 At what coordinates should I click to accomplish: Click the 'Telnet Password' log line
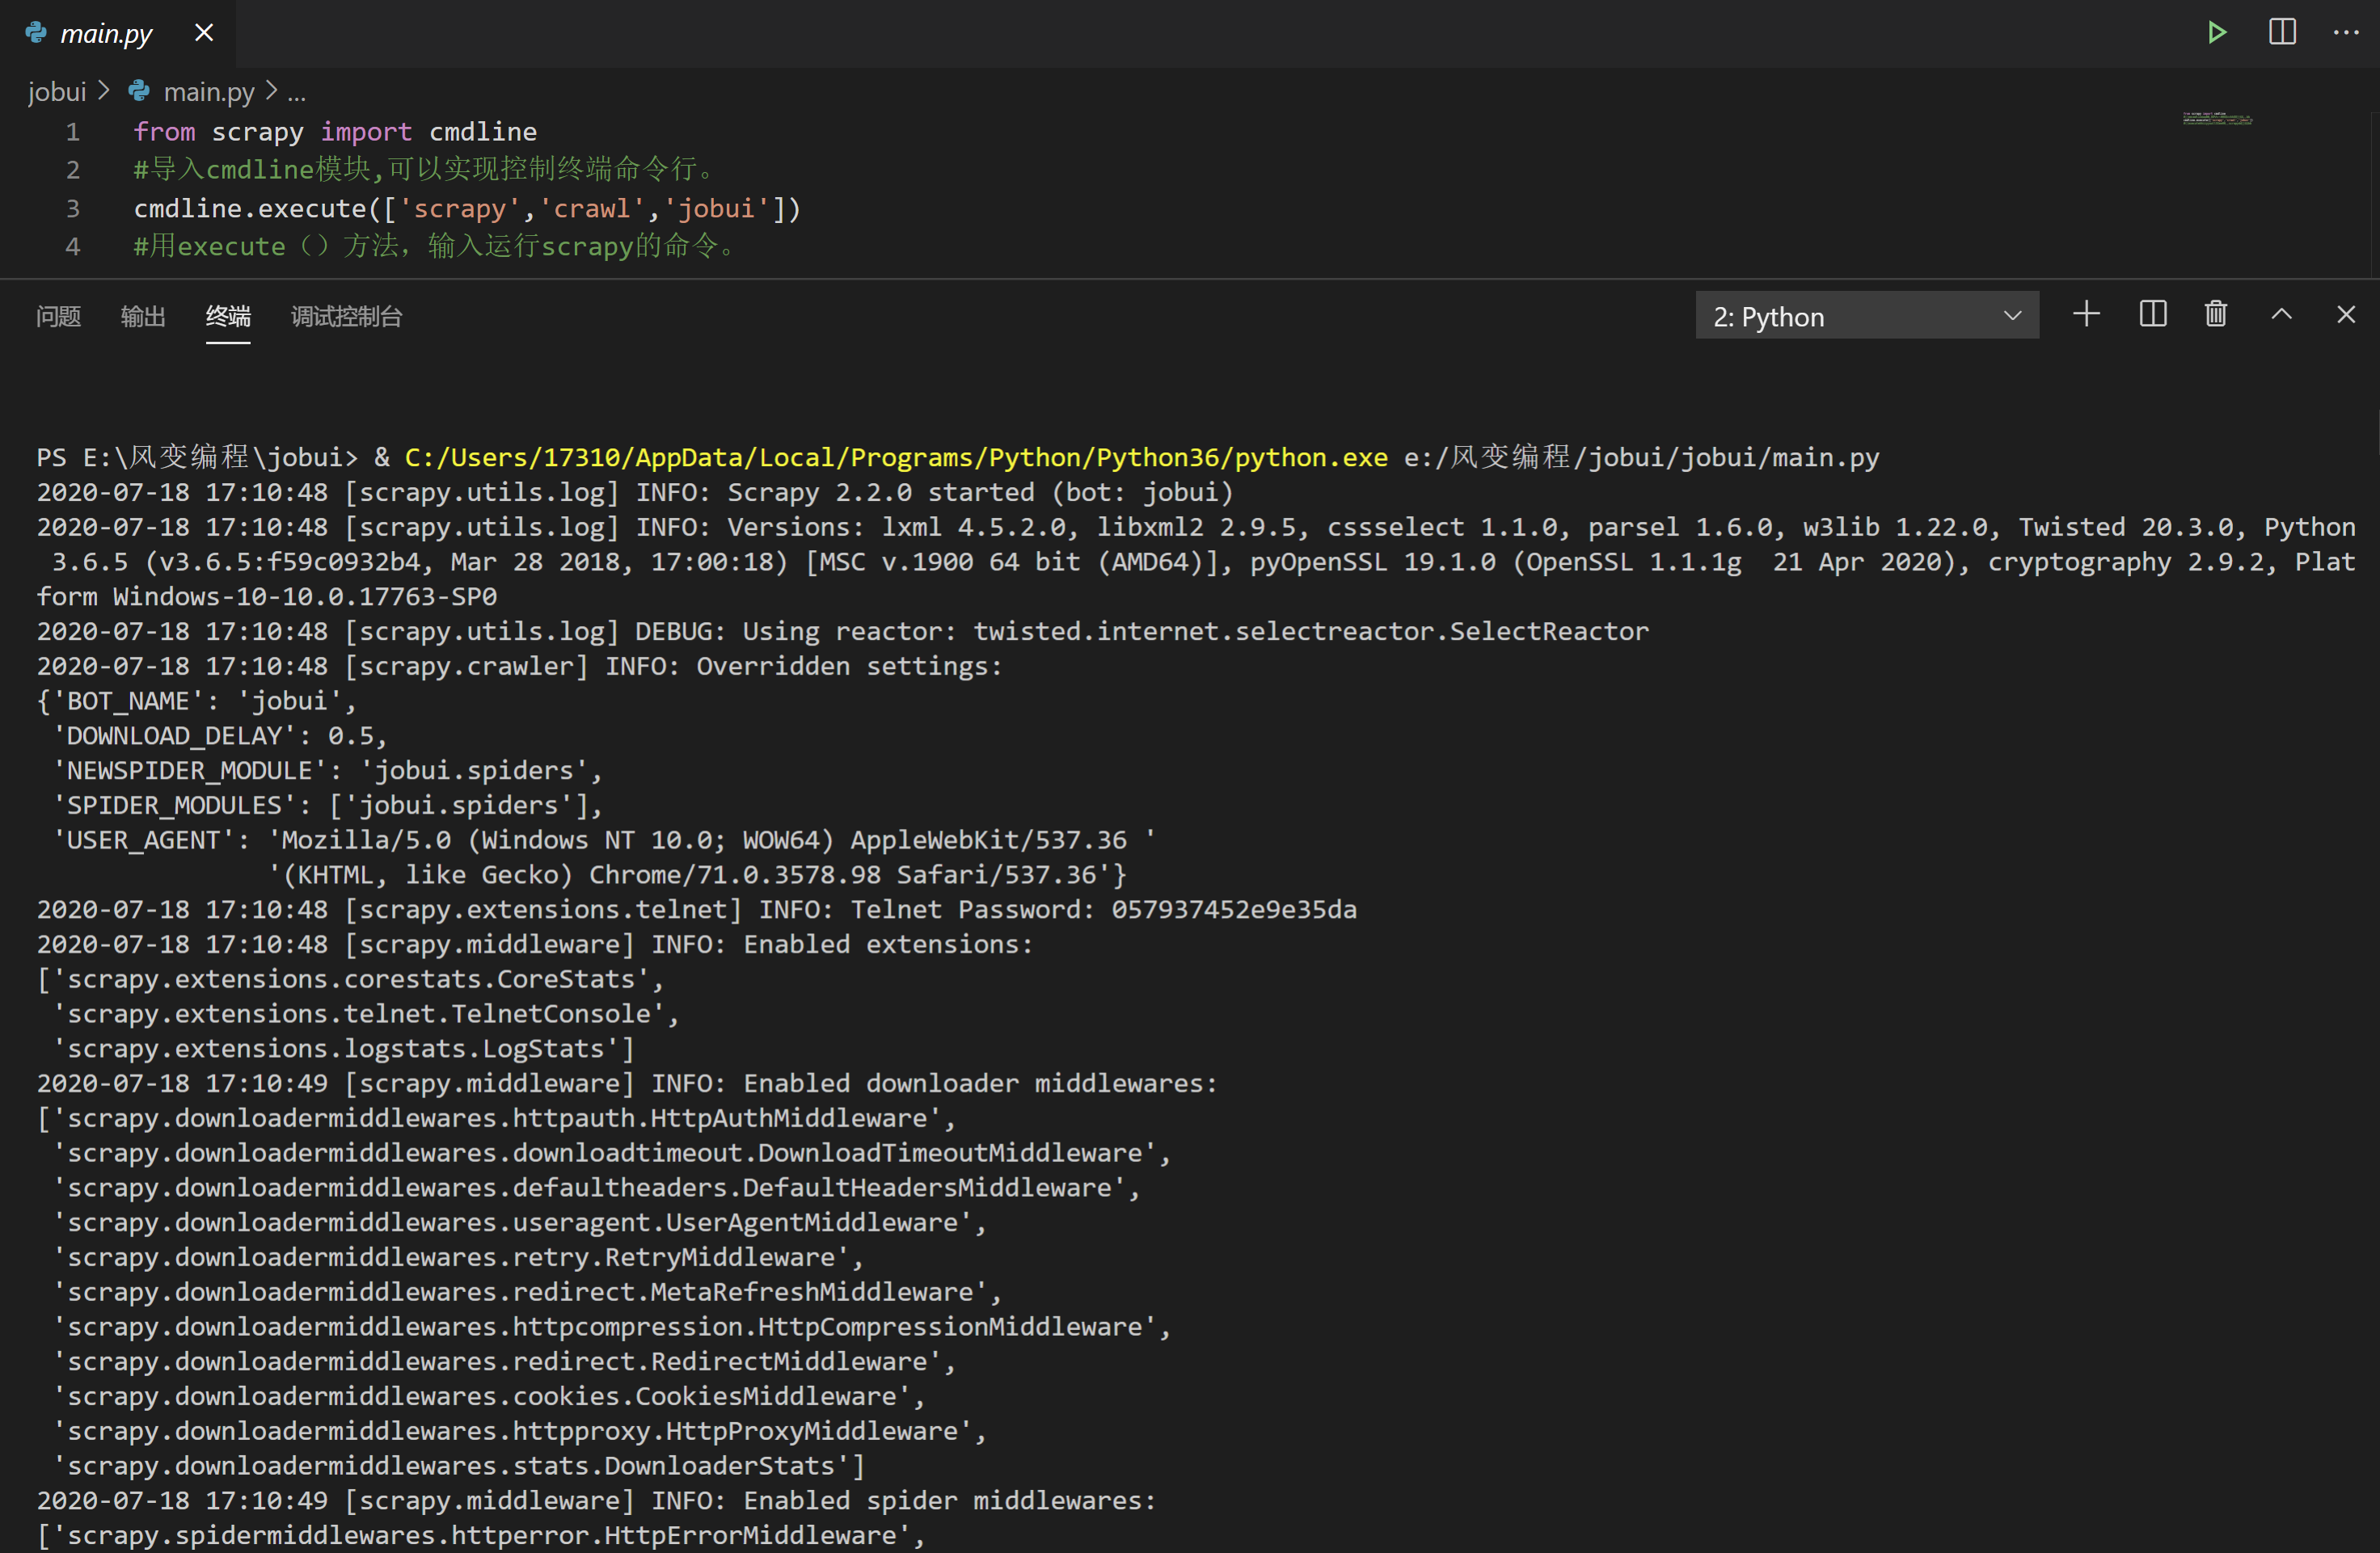tap(697, 909)
